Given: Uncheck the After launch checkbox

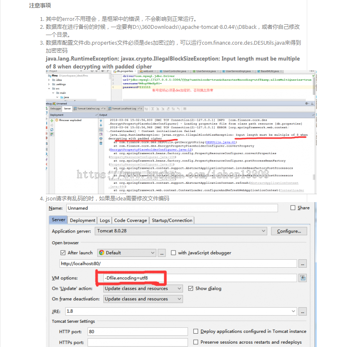Looking at the screenshot, I should point(63,253).
